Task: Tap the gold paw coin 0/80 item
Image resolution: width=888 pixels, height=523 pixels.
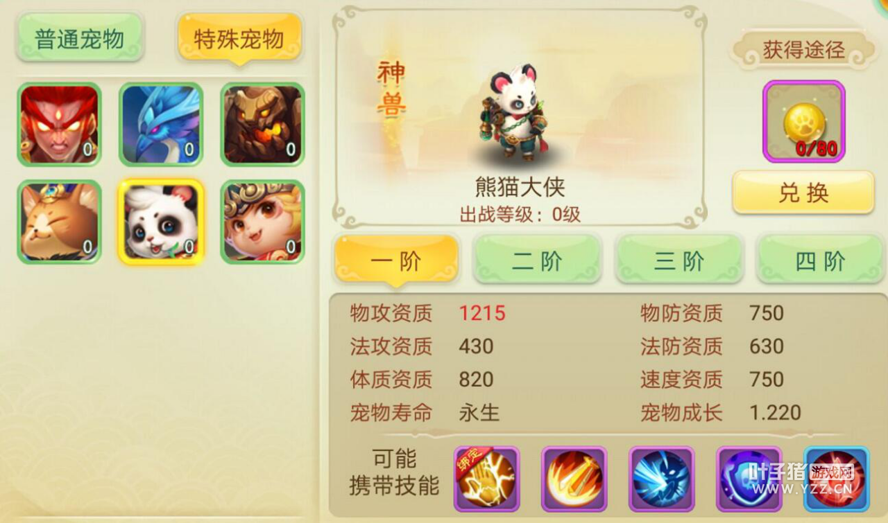Action: point(804,122)
